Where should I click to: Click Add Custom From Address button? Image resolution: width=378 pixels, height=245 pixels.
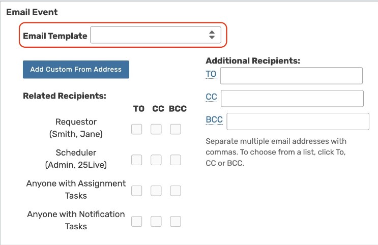click(x=76, y=70)
